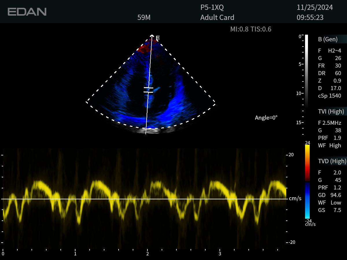Viewport: 347px width, 260px height.
Task: Click the sample volume gate marker
Action: tap(148, 90)
